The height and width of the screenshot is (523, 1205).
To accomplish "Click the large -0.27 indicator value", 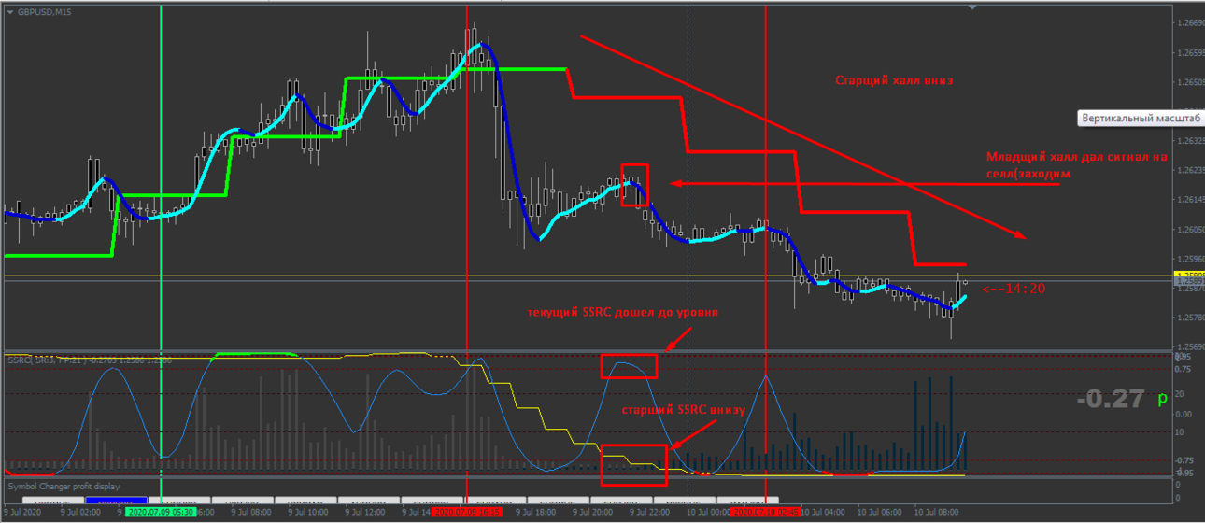I will 1110,400.
